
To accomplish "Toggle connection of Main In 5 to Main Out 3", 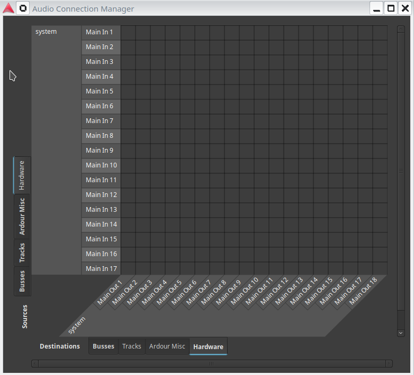I will point(158,91).
